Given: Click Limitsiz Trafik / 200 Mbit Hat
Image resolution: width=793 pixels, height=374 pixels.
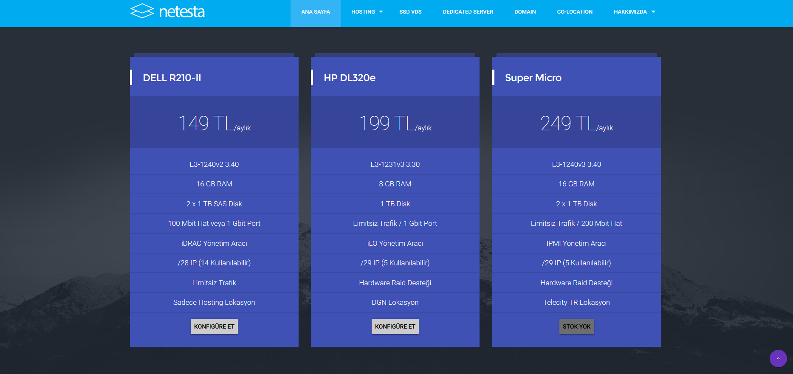Looking at the screenshot, I should point(576,223).
